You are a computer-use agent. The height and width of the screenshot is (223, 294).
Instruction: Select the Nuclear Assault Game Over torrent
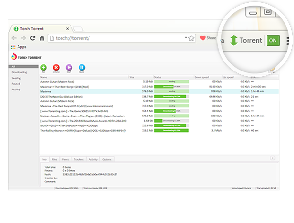click(x=160, y=116)
